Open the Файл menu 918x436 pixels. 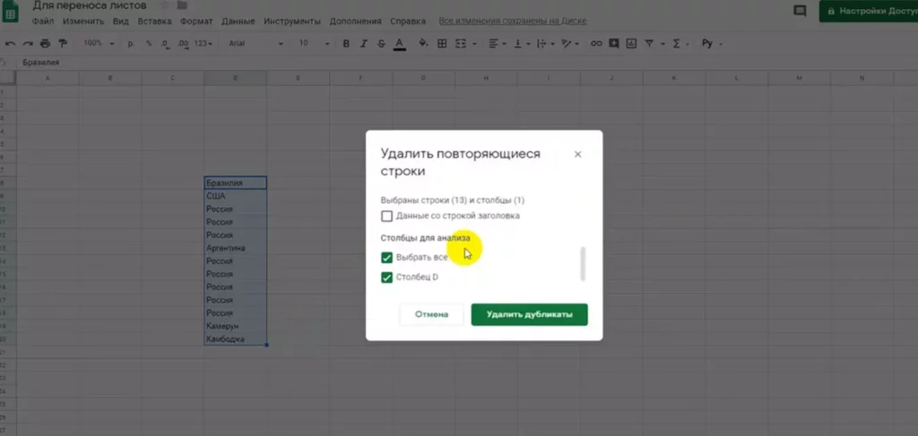[x=43, y=21]
